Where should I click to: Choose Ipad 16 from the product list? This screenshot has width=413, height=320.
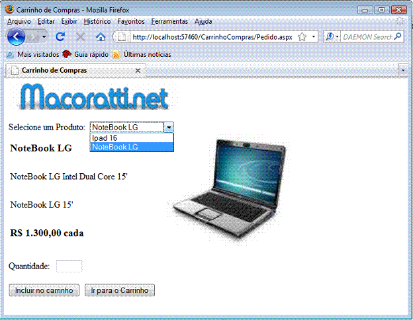(132, 138)
